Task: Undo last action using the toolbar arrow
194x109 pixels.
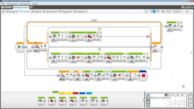Action: coord(167,11)
